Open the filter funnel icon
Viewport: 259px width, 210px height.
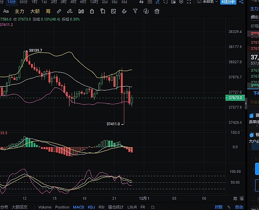click(136, 11)
